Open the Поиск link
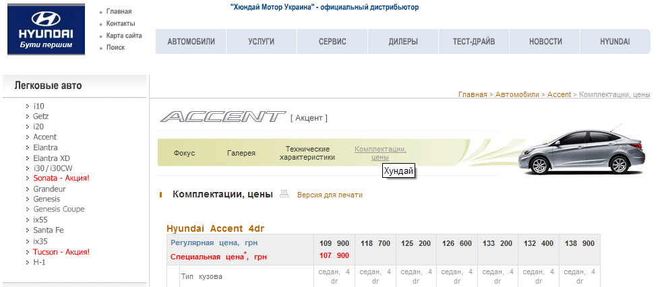The image size is (666, 287). tap(115, 48)
